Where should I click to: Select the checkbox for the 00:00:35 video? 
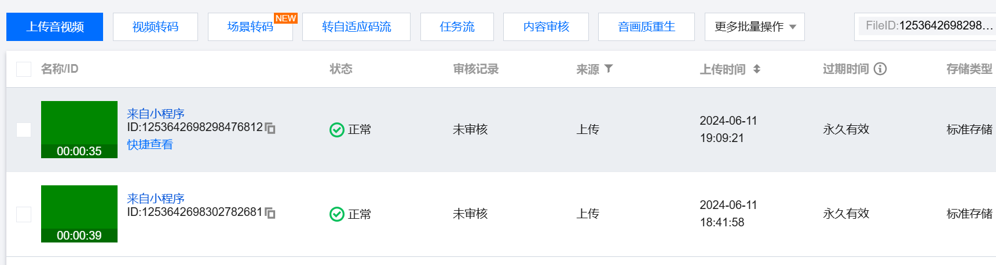[24, 130]
